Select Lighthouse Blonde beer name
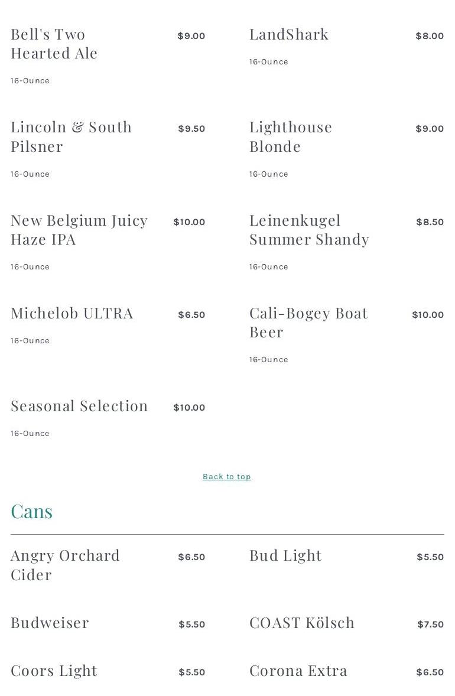This screenshot has height=696, width=455. [x=290, y=136]
